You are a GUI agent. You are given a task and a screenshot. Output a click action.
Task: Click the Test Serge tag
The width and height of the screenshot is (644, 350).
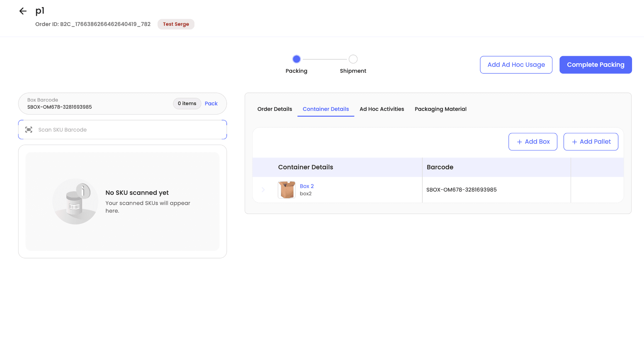tap(176, 24)
